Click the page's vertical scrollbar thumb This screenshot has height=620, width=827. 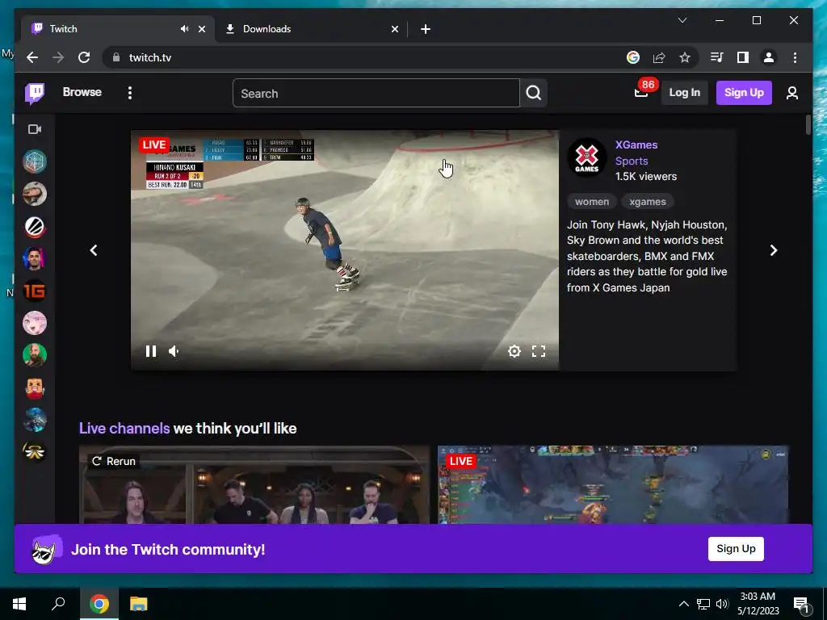(x=808, y=125)
